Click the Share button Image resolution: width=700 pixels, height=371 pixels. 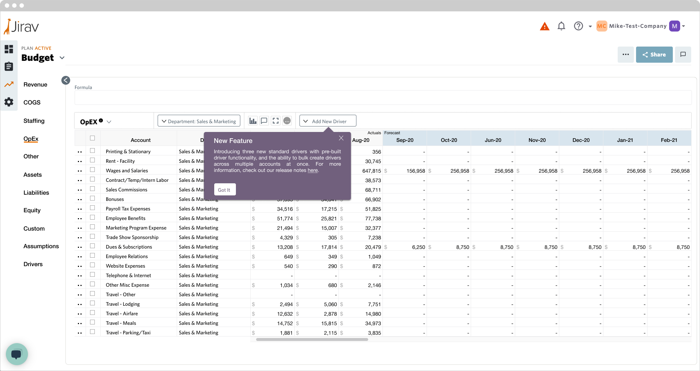click(654, 55)
